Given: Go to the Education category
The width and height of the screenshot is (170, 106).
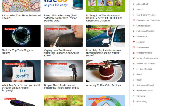Looking at the screenshot, I should click(141, 42).
